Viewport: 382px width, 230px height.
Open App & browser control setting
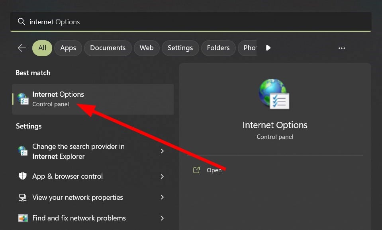[93, 176]
